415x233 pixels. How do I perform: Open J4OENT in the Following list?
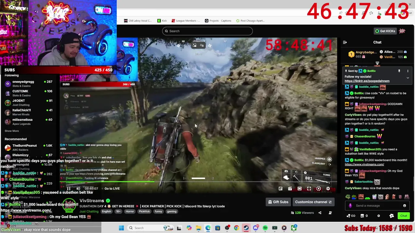tap(29, 103)
